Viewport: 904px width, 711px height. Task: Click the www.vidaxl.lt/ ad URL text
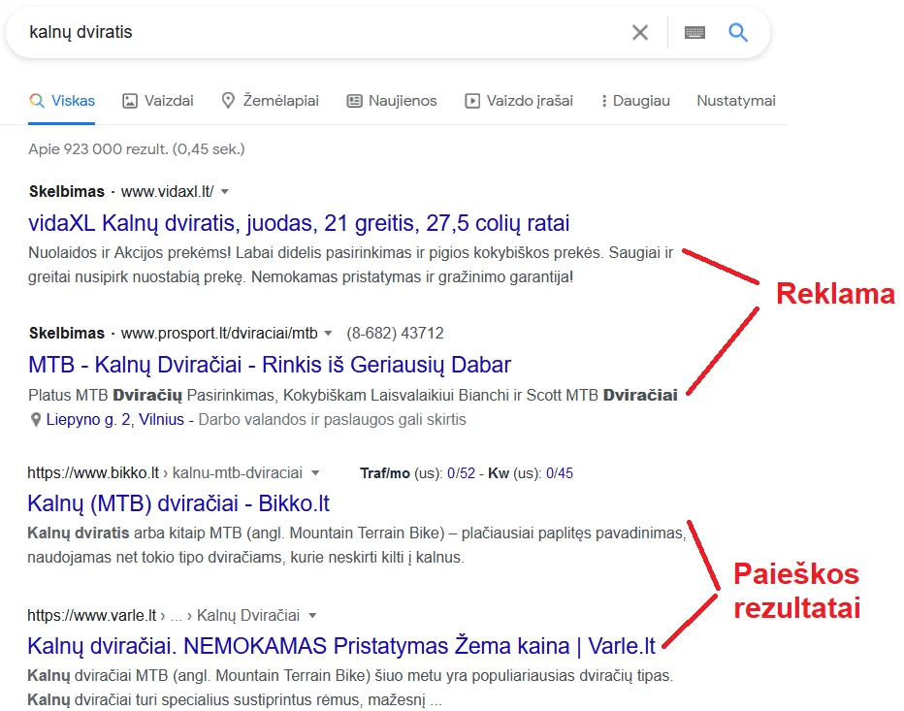click(167, 191)
